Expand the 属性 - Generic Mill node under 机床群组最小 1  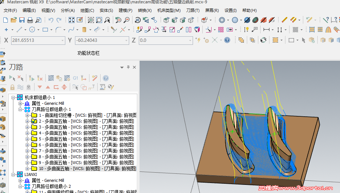pos(20,103)
